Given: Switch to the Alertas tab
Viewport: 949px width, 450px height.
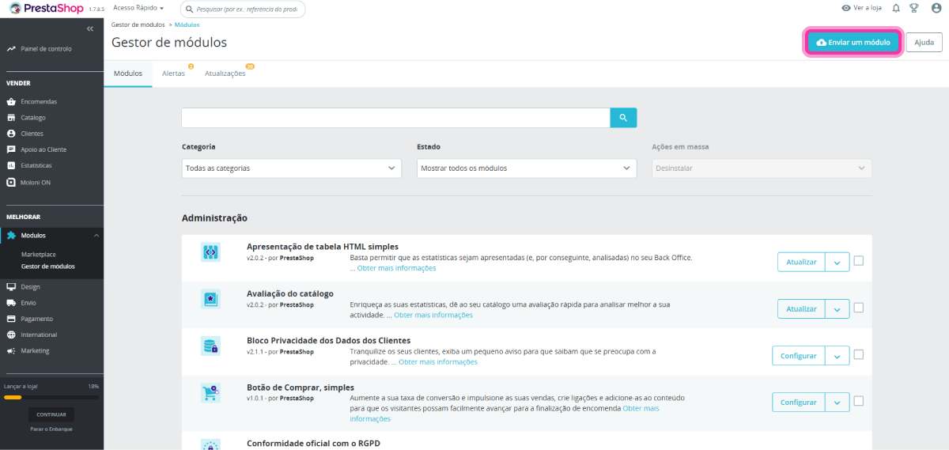Looking at the screenshot, I should [173, 74].
